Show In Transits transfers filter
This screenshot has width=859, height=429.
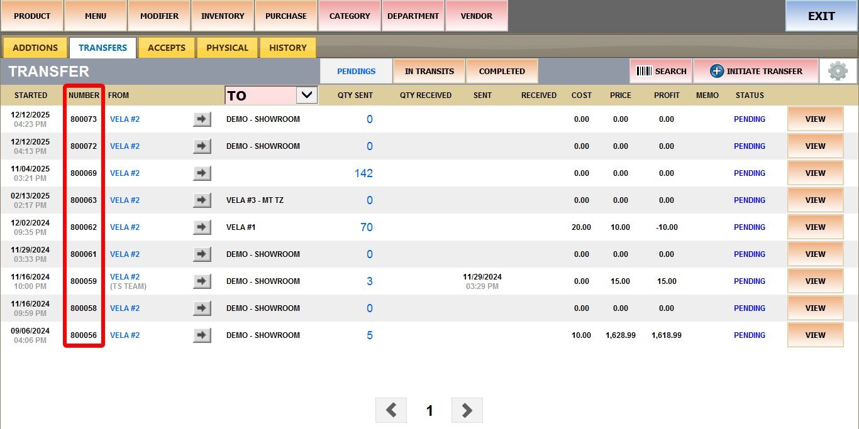(429, 71)
